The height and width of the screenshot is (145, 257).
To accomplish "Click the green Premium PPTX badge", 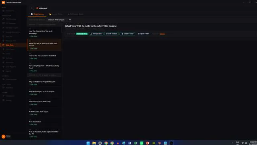I will 82,34.
